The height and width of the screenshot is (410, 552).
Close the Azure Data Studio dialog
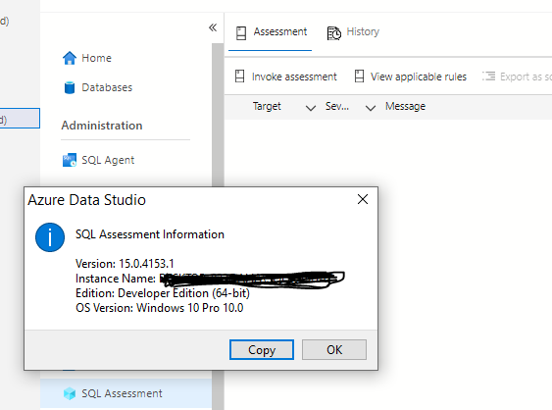[363, 199]
